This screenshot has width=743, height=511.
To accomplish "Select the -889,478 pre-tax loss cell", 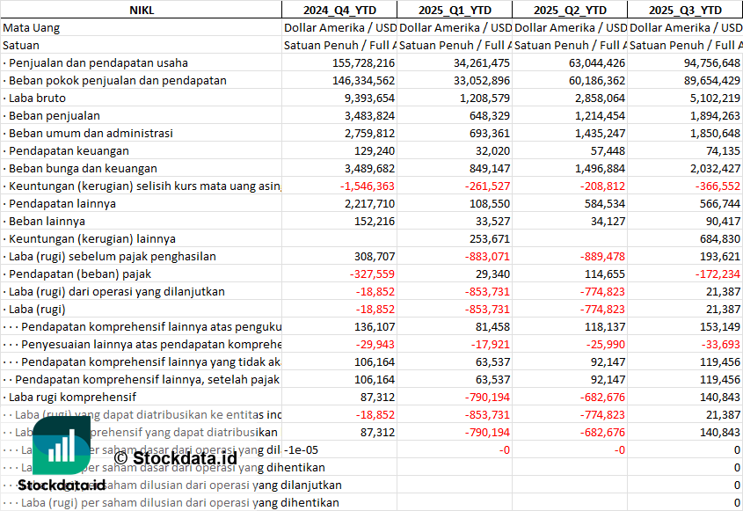I will pos(603,256).
